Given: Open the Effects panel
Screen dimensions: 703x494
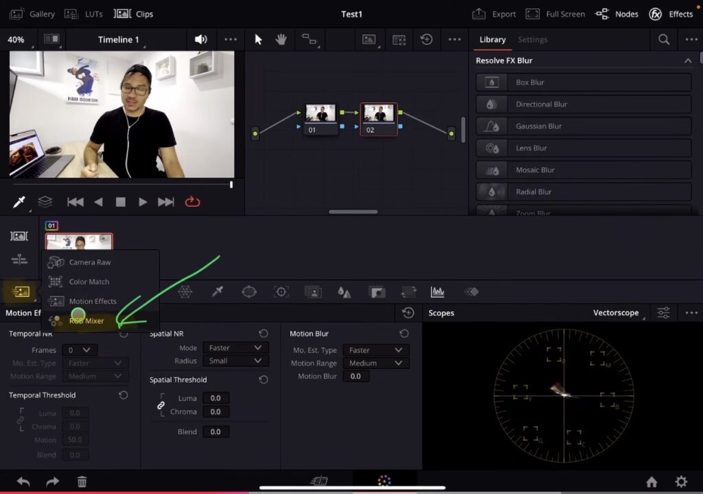Looking at the screenshot, I should click(x=671, y=14).
